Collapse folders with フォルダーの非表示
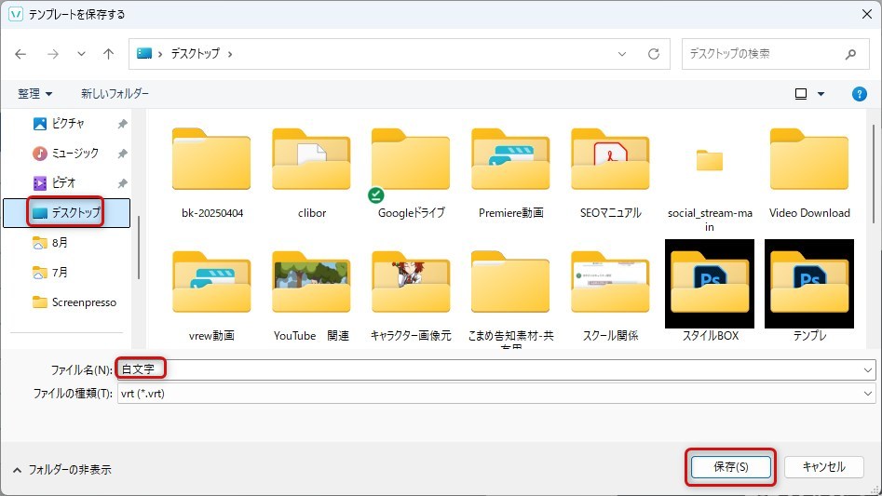The height and width of the screenshot is (496, 882). [x=61, y=470]
